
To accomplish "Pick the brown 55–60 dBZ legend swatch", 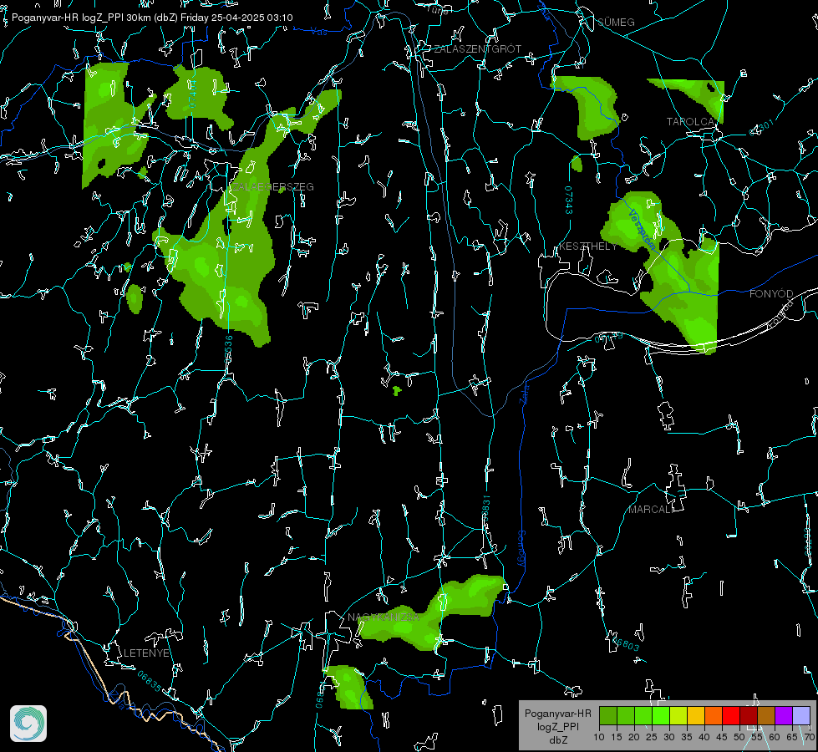I will pyautogui.click(x=766, y=715).
